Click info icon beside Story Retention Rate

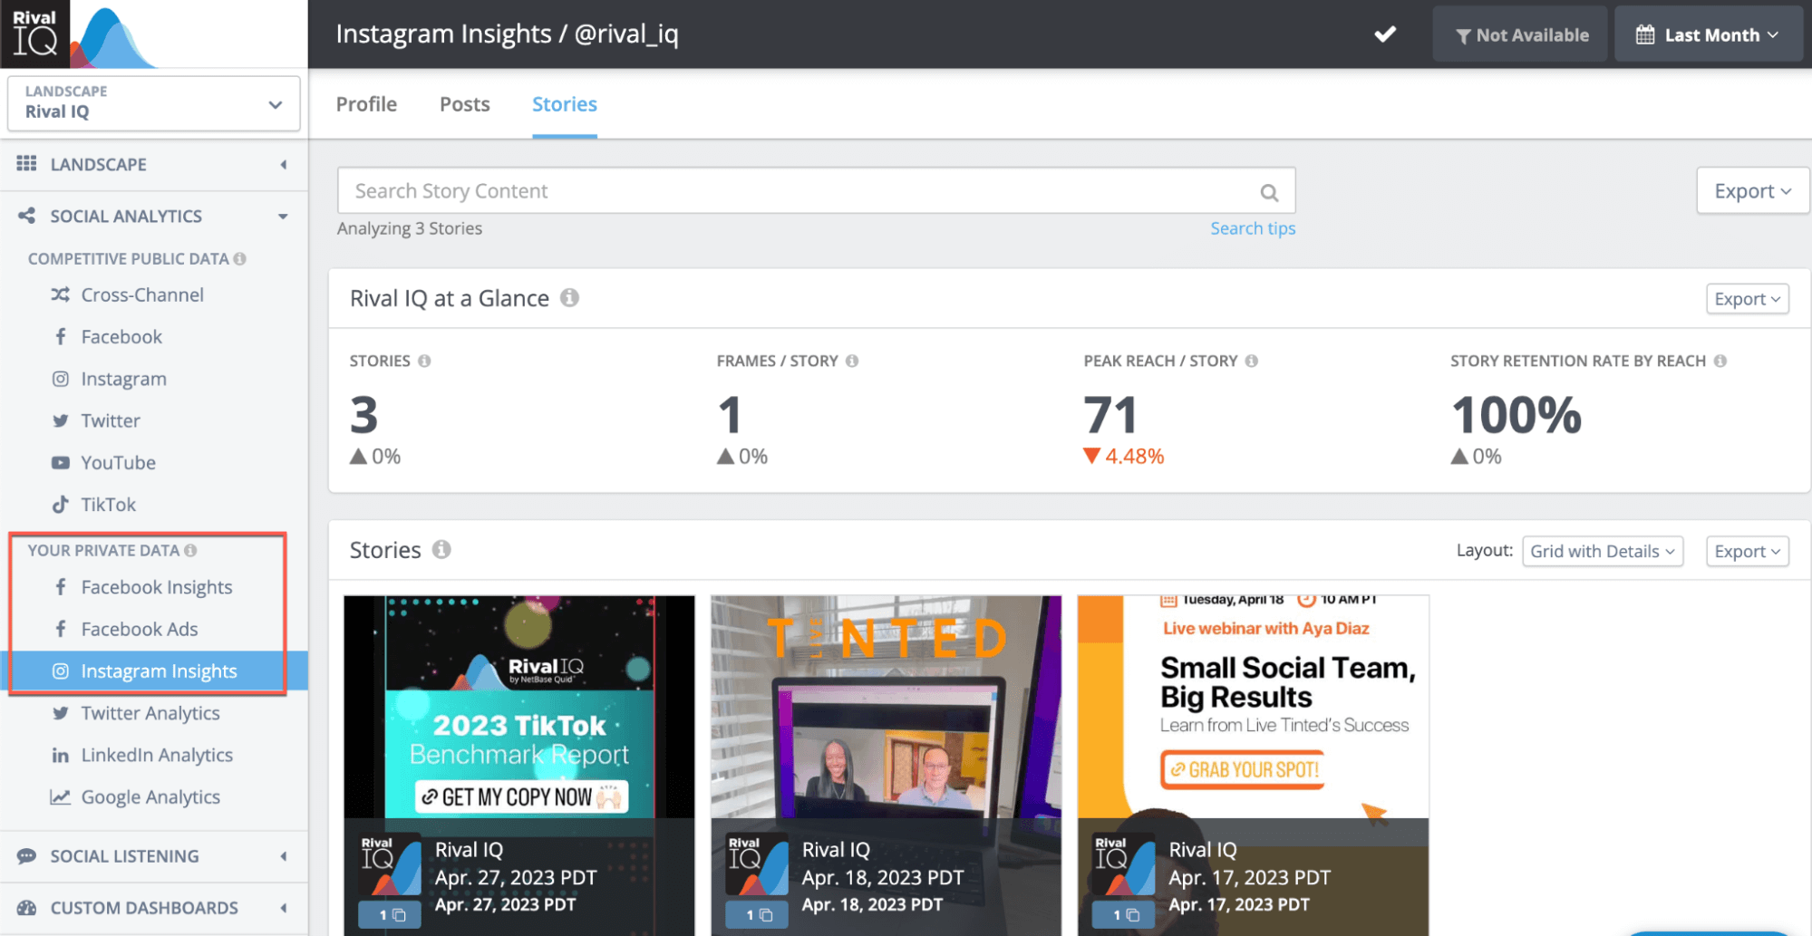pos(1720,361)
